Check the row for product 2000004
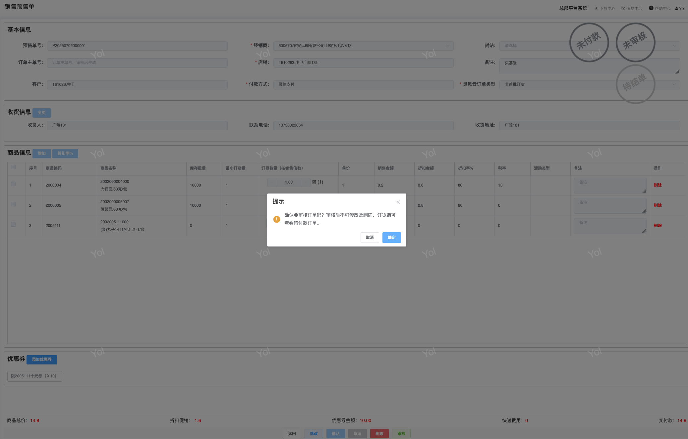The width and height of the screenshot is (688, 439). [x=13, y=184]
